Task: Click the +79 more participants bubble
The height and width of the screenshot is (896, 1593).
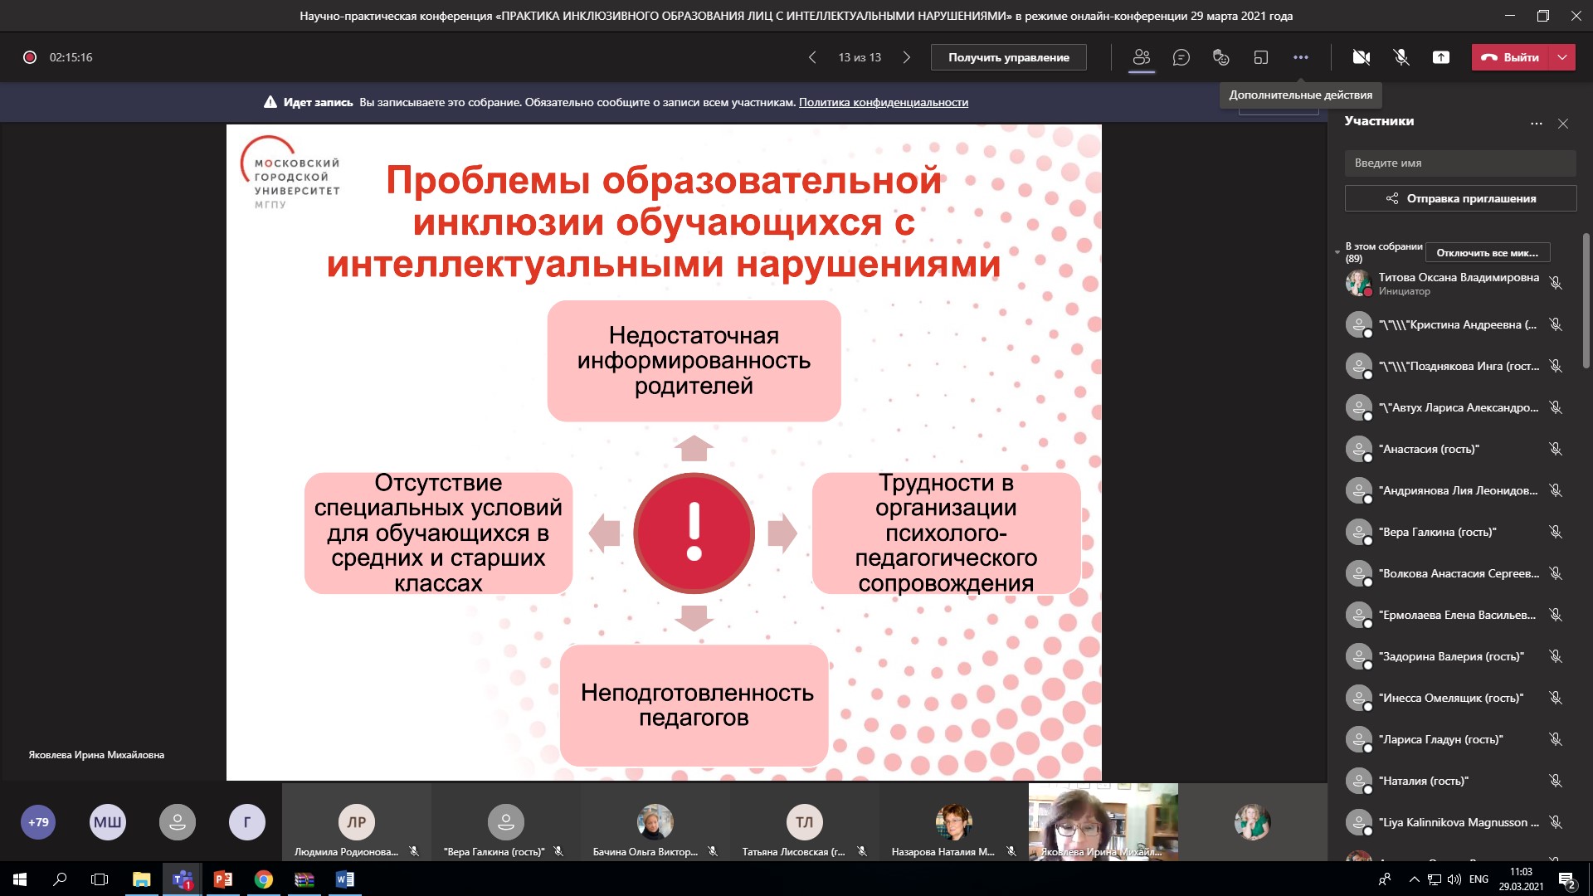Action: pyautogui.click(x=38, y=822)
